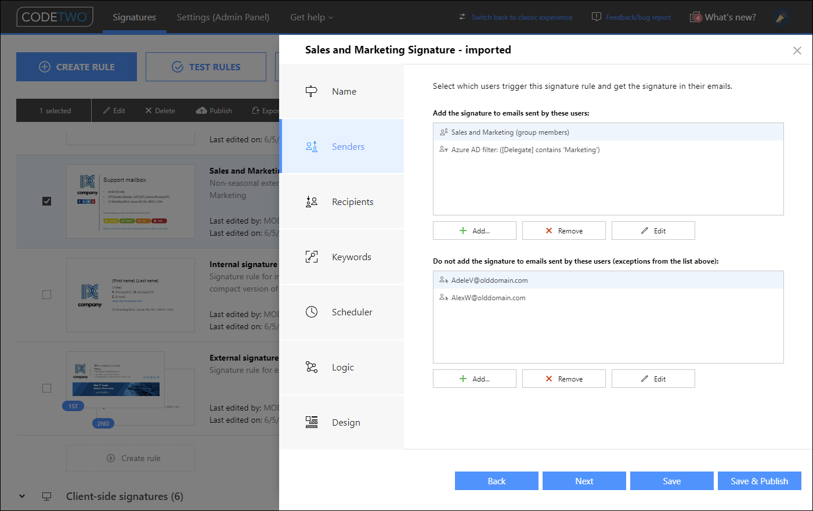Go to the Scheduler step
813x511 pixels.
[x=342, y=312]
